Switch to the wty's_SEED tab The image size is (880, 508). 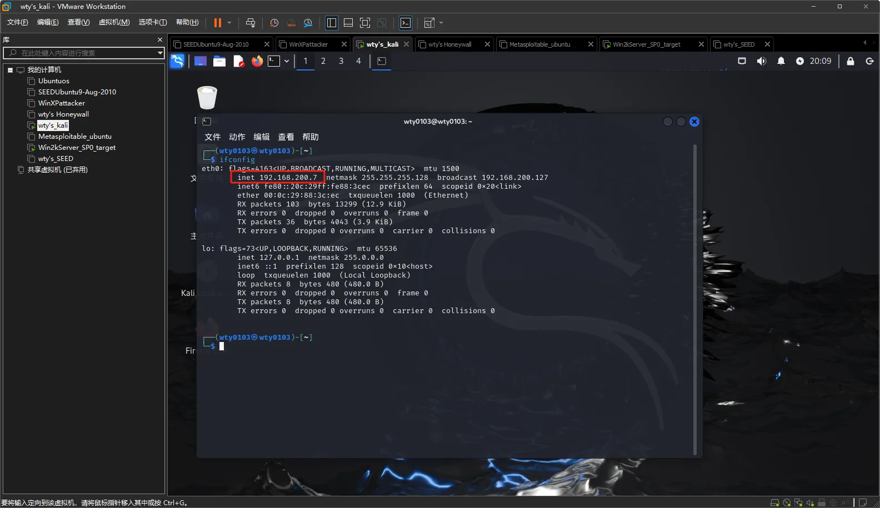(x=738, y=44)
